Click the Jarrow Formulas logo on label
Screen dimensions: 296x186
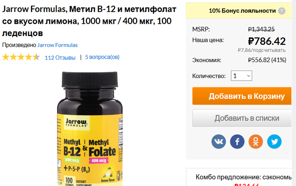[76, 123]
